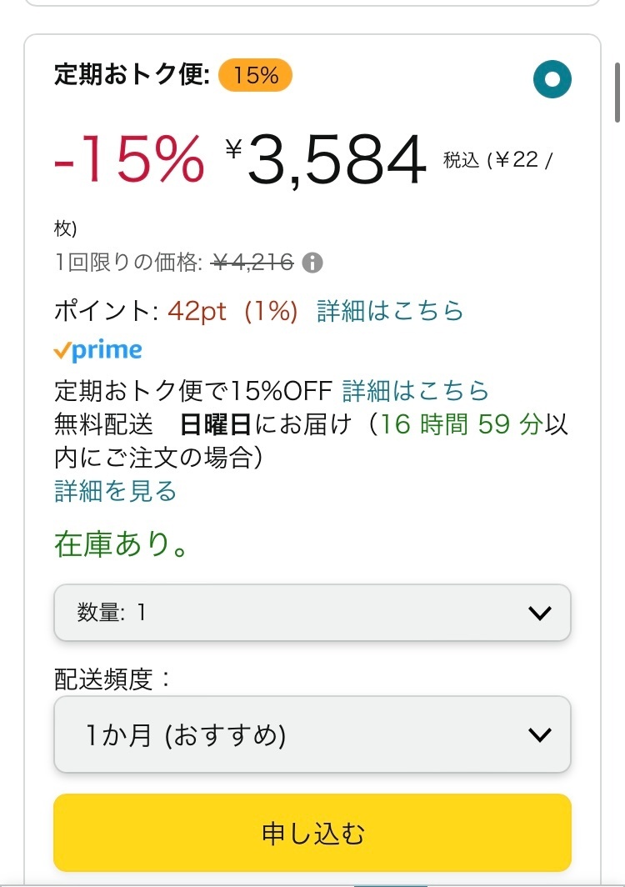Tap the ¥3,584 price
The width and height of the screenshot is (625, 887).
(x=327, y=160)
